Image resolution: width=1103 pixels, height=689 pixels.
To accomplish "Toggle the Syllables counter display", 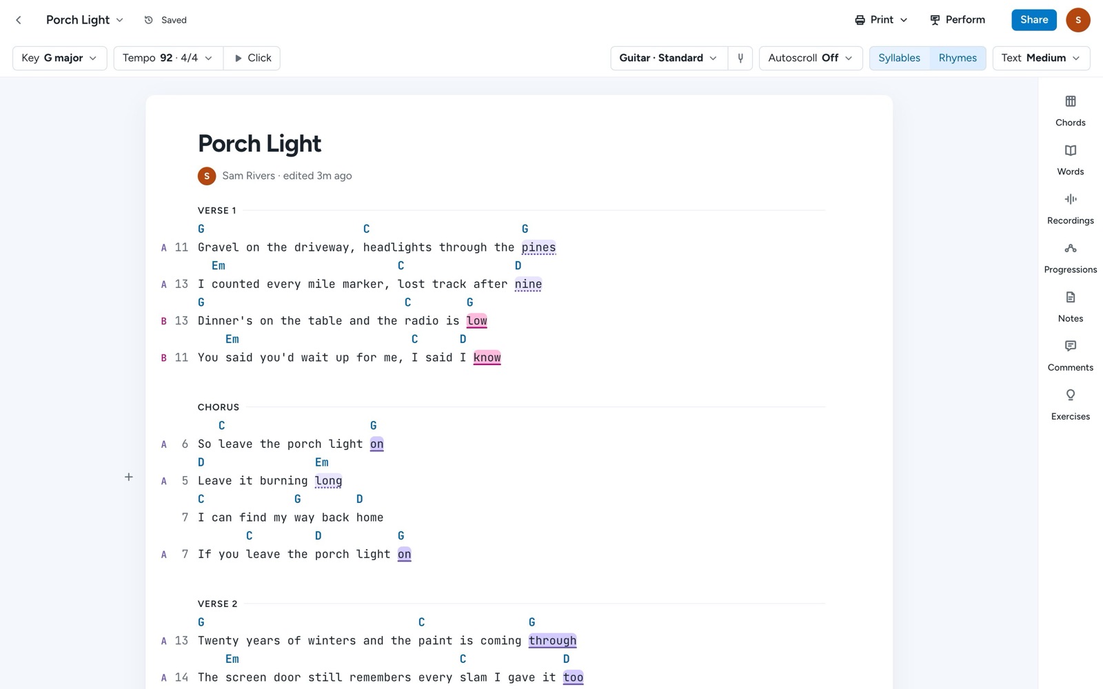I will point(899,58).
